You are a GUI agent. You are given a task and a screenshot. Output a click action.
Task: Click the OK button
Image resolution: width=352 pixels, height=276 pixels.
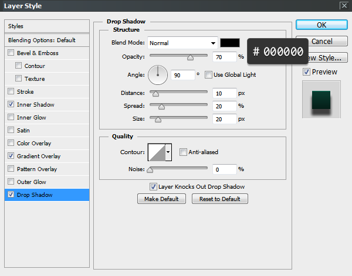click(321, 25)
